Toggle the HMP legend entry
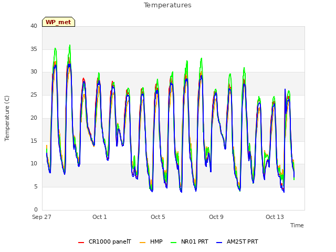The height and width of the screenshot is (252, 336). pyautogui.click(x=151, y=241)
